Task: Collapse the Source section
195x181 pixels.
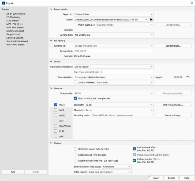Action: click(x=51, y=61)
